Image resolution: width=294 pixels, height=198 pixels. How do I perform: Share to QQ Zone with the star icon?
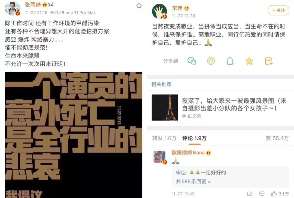pyautogui.click(x=249, y=61)
